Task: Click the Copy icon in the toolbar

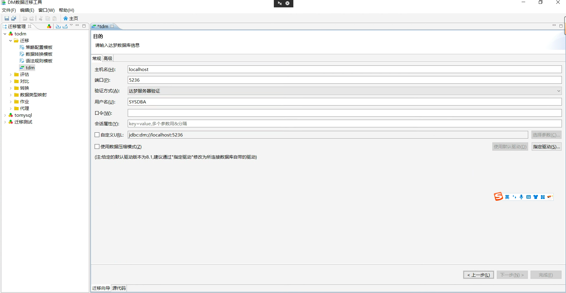Action: coord(48,18)
